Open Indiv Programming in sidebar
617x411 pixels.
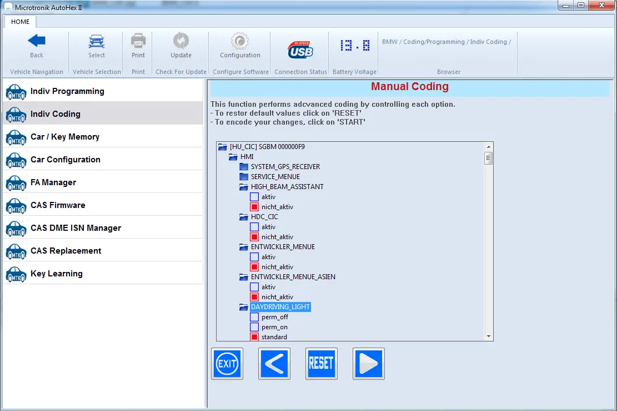103,91
